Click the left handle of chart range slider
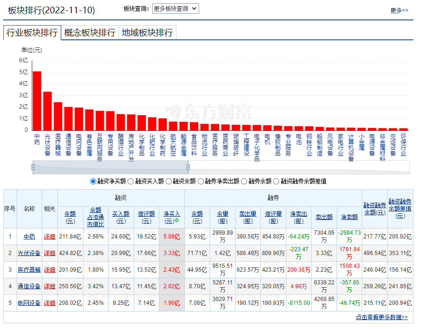Viewport: 422px width, 329px height. [x=33, y=167]
